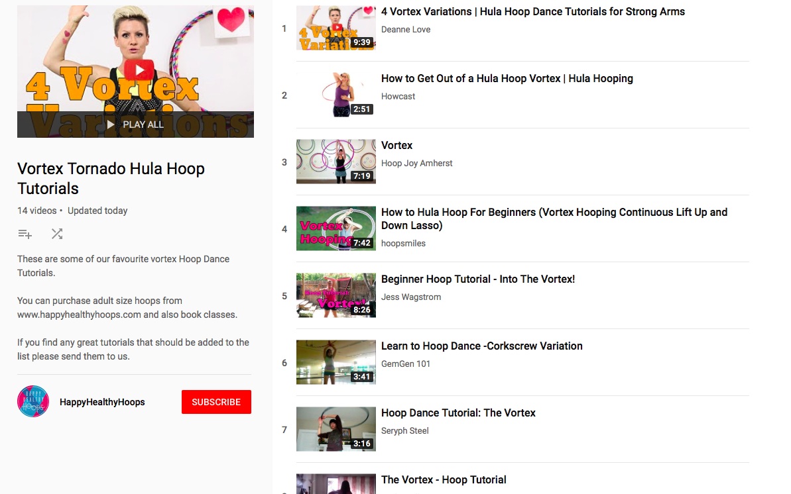Screen dimensions: 791x494
Task: Open How to Get Out of a Hula Hoop Vortex title
Action: (507, 79)
